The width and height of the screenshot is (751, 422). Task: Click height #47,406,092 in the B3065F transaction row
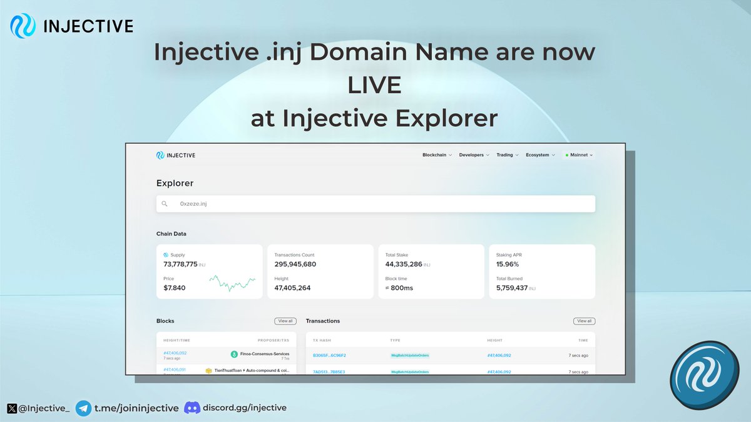point(499,355)
